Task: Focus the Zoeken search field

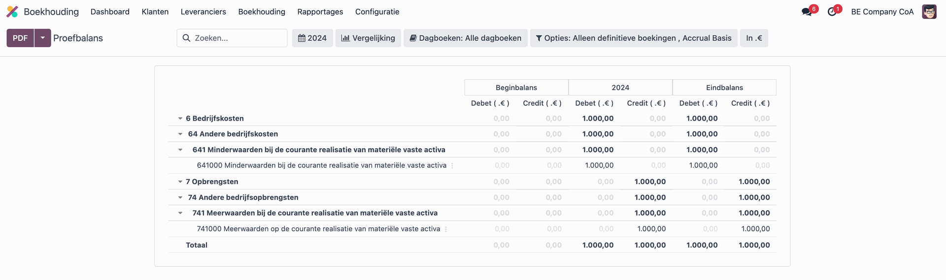Action: 232,38
